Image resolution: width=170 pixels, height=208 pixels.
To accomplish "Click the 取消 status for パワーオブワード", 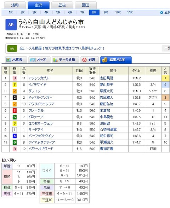I will tap(153, 149).
